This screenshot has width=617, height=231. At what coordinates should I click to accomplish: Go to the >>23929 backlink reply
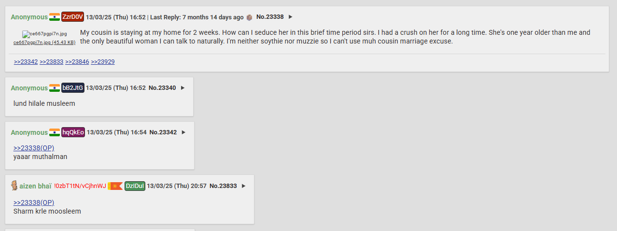(102, 62)
